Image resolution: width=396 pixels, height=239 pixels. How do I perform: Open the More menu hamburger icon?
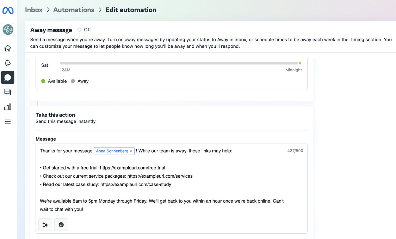8,121
